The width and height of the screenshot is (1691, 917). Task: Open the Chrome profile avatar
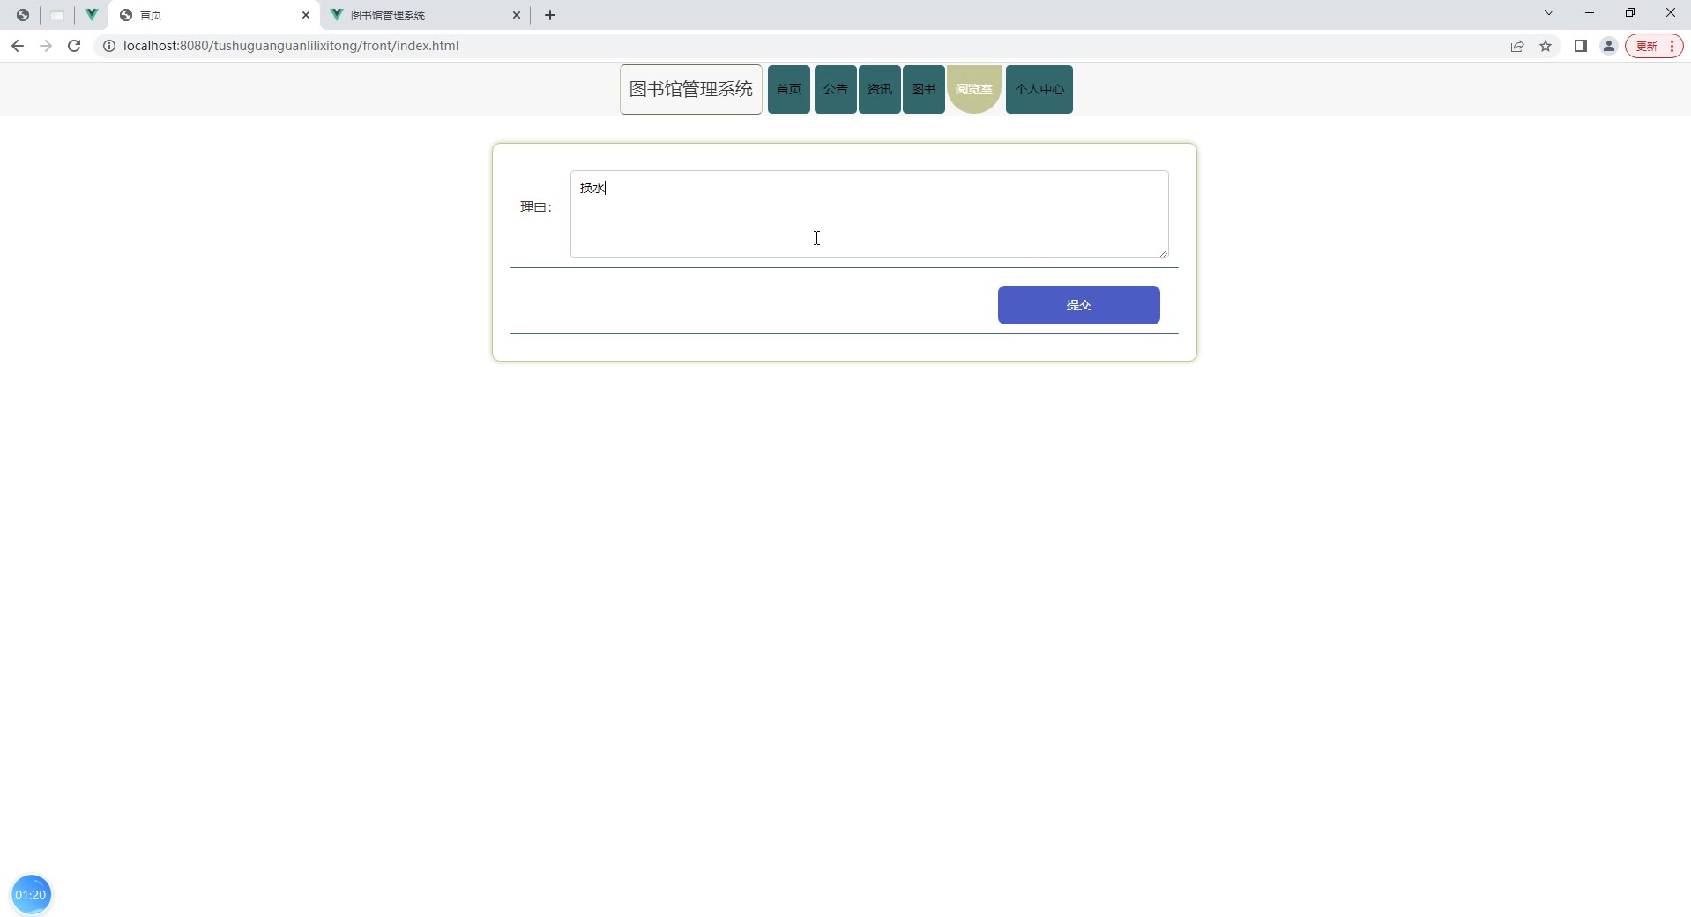[1609, 46]
